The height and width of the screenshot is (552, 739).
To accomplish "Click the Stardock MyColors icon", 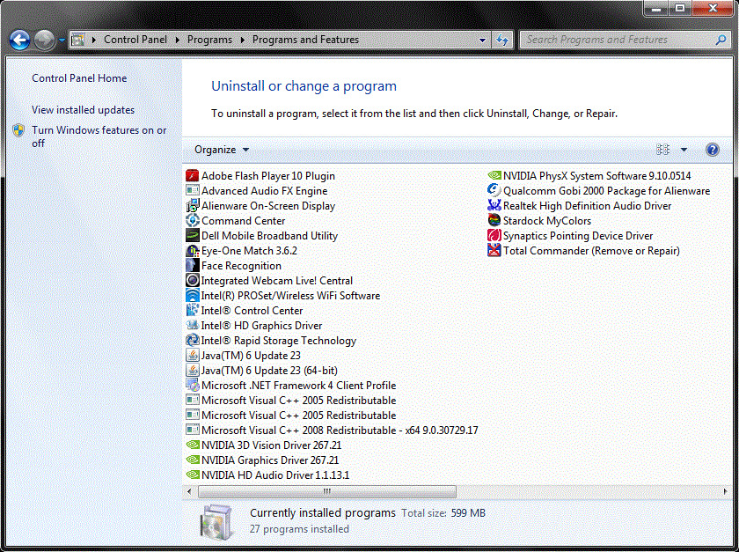I will 494,220.
